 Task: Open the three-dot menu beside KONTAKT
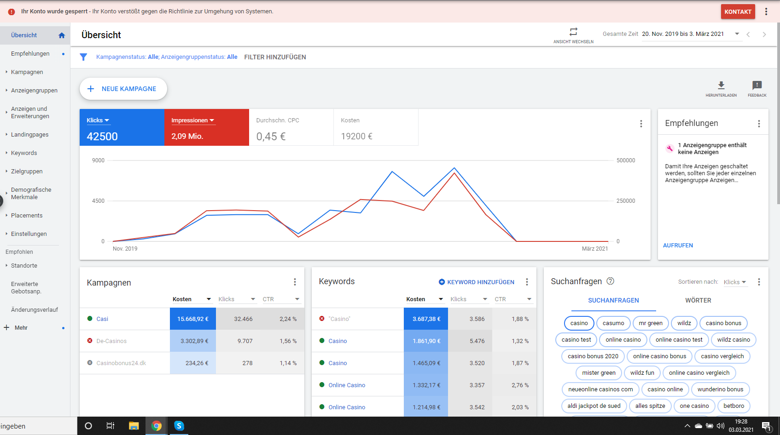coord(766,11)
